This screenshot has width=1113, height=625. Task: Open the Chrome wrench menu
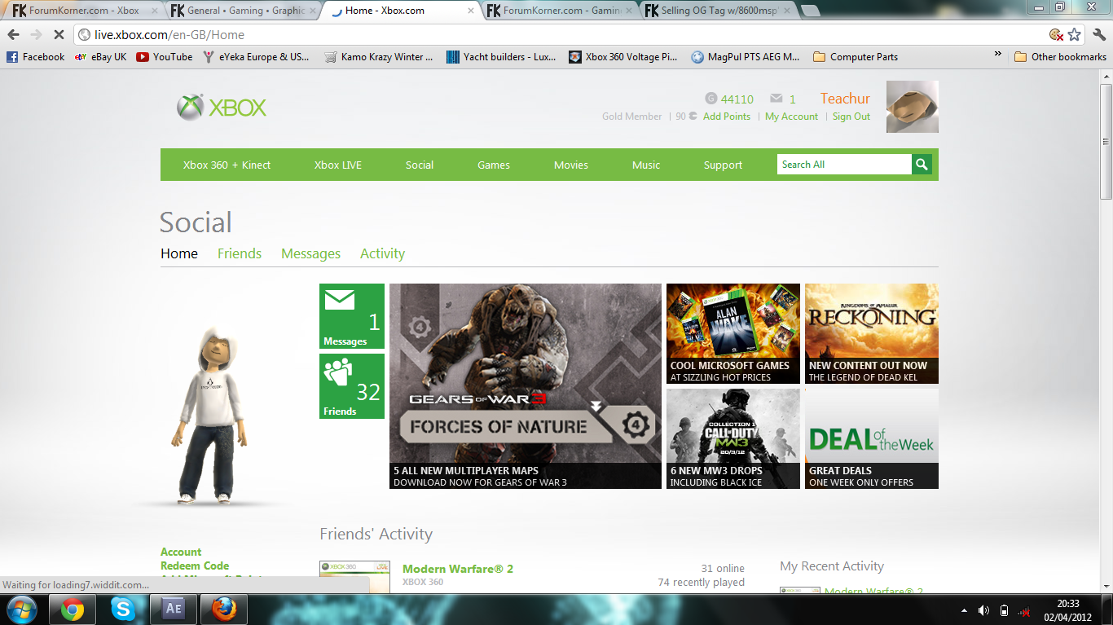[1099, 35]
